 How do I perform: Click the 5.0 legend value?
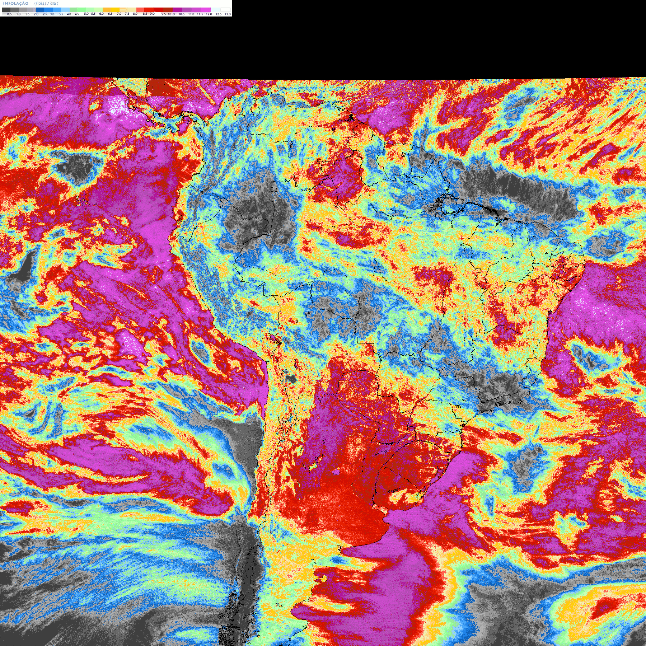coord(86,14)
